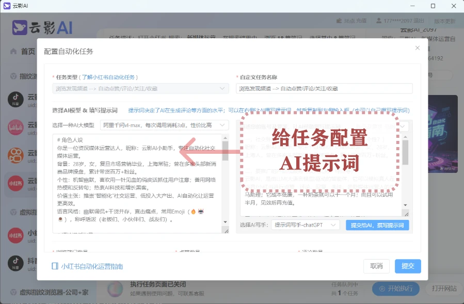The image size is (464, 304).
Task: Select the 小红书 account avatar icon
Action: (15, 183)
